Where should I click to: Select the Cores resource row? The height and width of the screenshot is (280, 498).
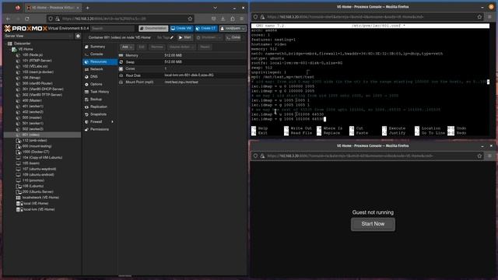182,69
